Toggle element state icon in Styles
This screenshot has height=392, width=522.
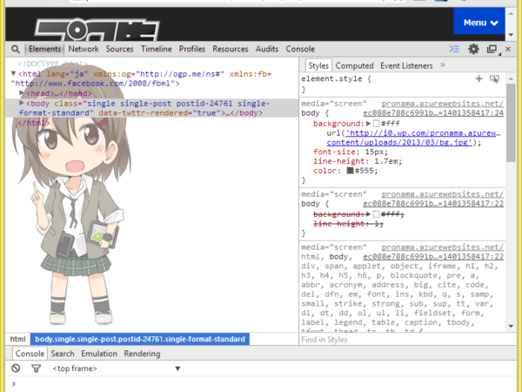point(494,79)
